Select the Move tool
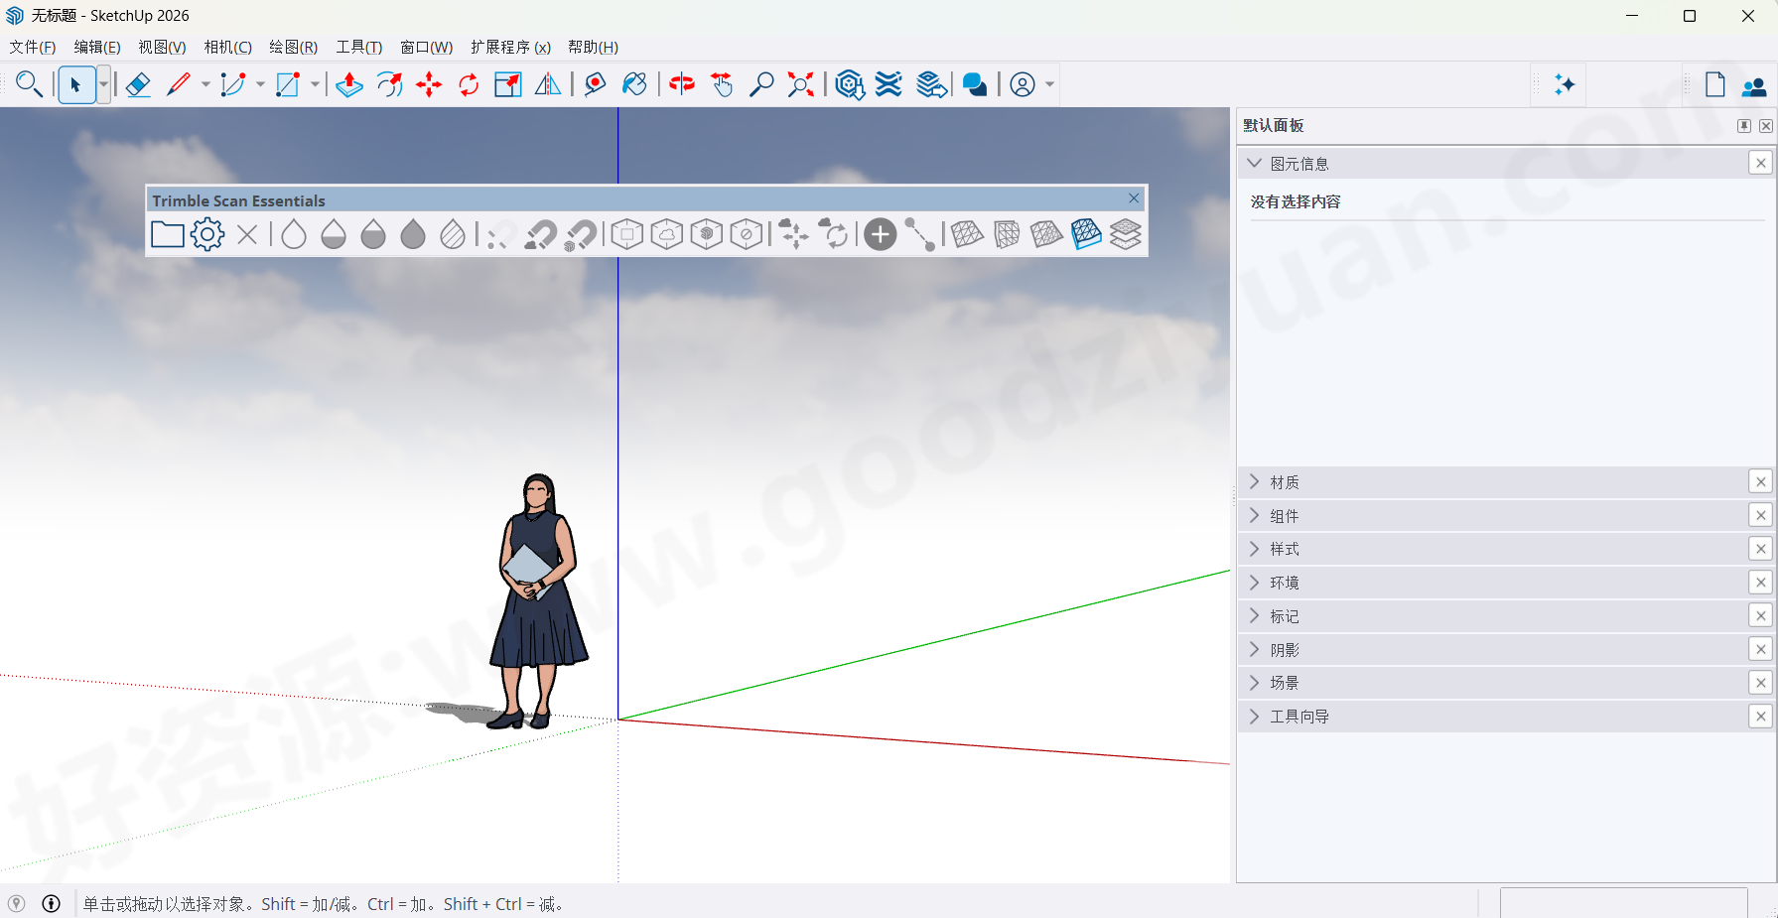The image size is (1778, 918). point(429,84)
